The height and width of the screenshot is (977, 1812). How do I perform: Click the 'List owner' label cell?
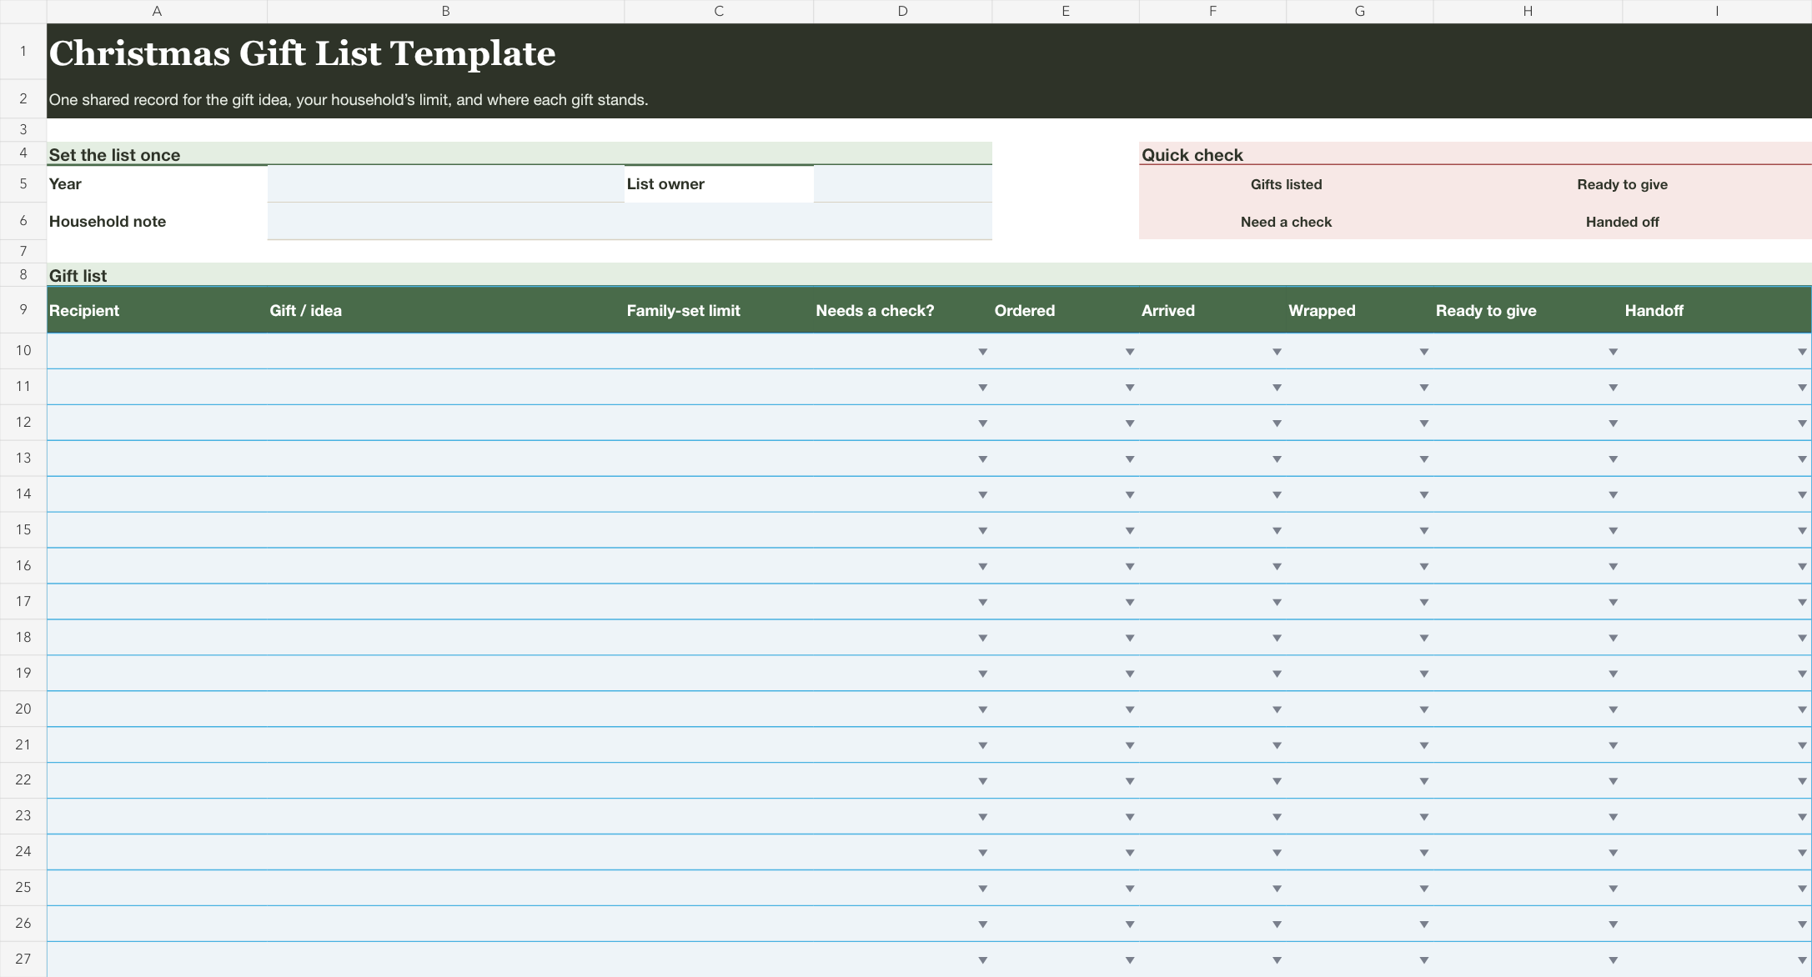coord(719,184)
